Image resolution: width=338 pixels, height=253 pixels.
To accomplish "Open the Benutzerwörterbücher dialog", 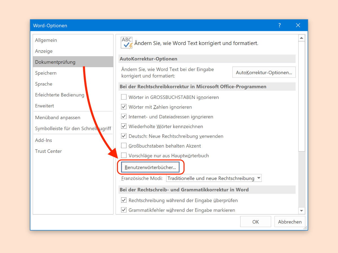I will [150, 167].
